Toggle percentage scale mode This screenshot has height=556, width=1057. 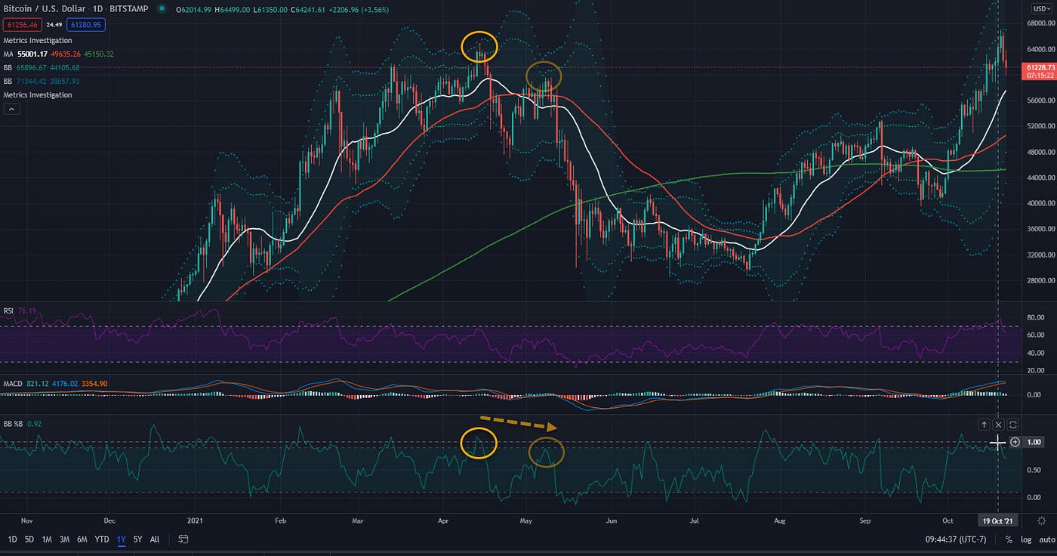pos(1009,539)
